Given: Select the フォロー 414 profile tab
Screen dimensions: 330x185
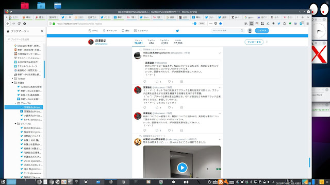Looking at the screenshot, I should pyautogui.click(x=151, y=42).
